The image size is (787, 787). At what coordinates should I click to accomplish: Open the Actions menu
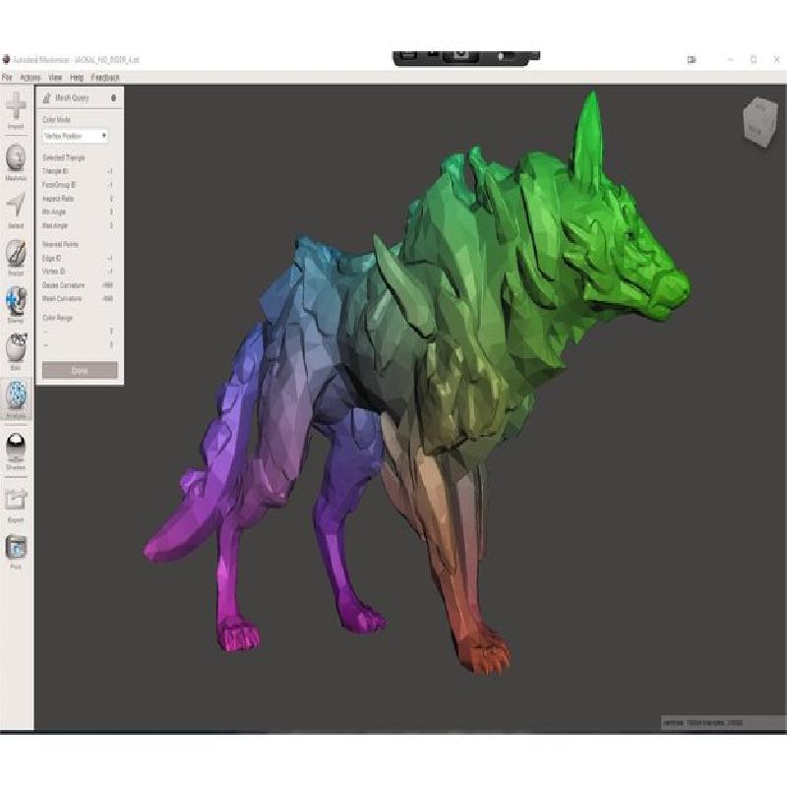point(30,77)
